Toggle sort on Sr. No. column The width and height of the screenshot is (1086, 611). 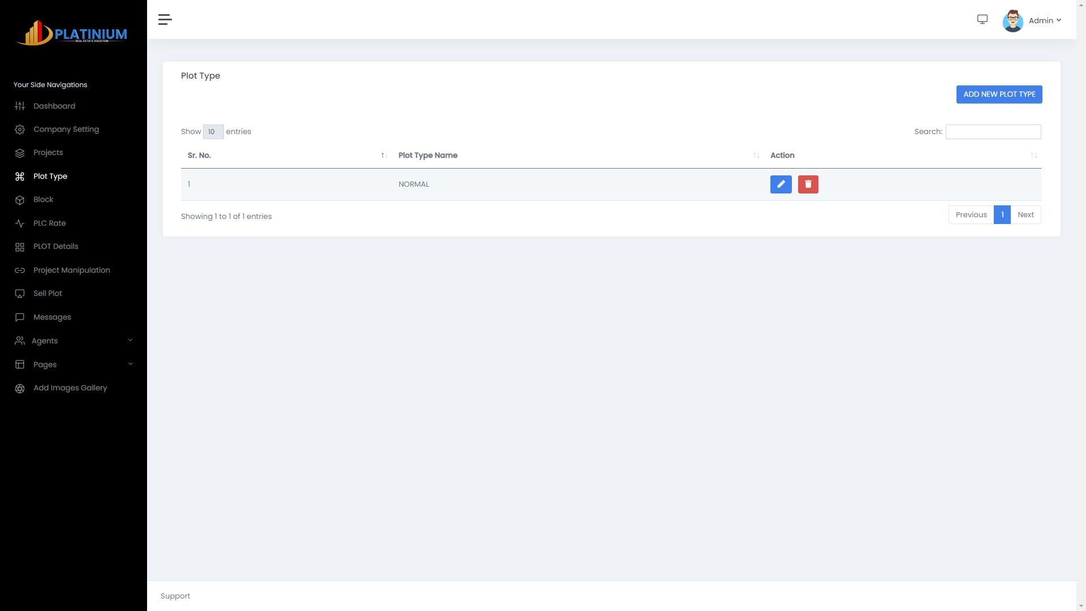click(x=199, y=156)
